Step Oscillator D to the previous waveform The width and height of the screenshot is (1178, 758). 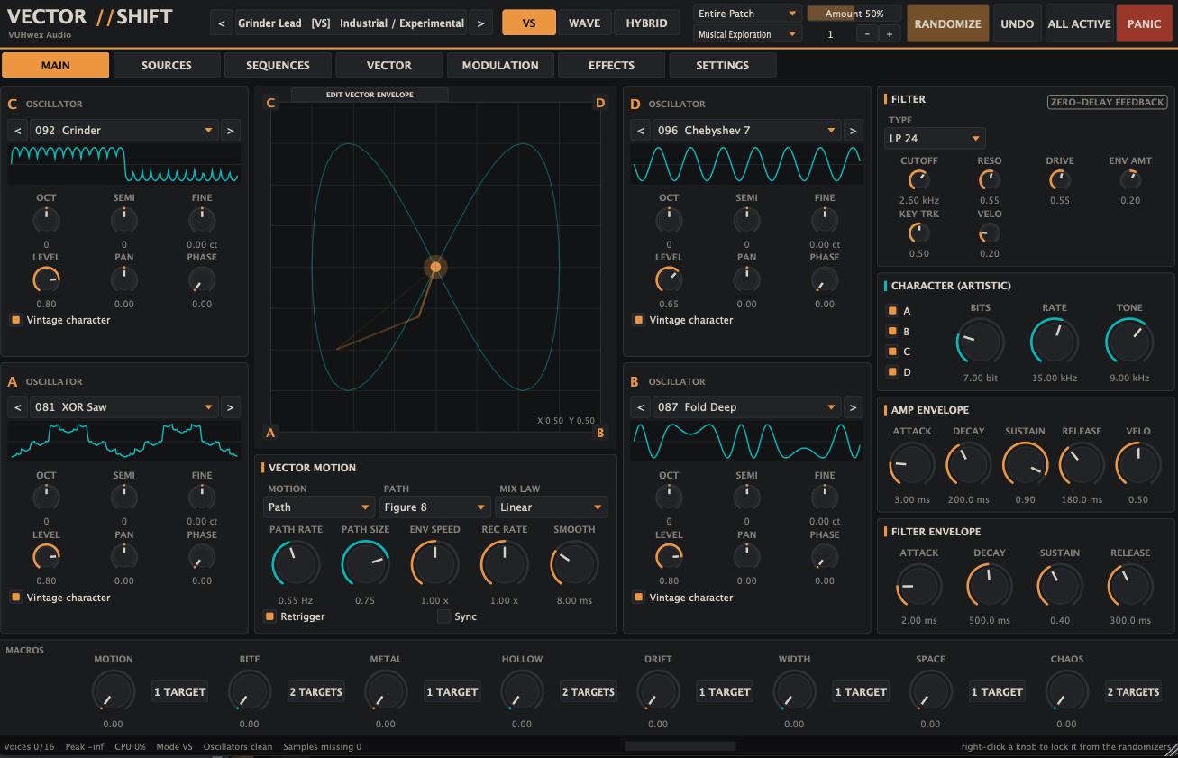pyautogui.click(x=640, y=131)
